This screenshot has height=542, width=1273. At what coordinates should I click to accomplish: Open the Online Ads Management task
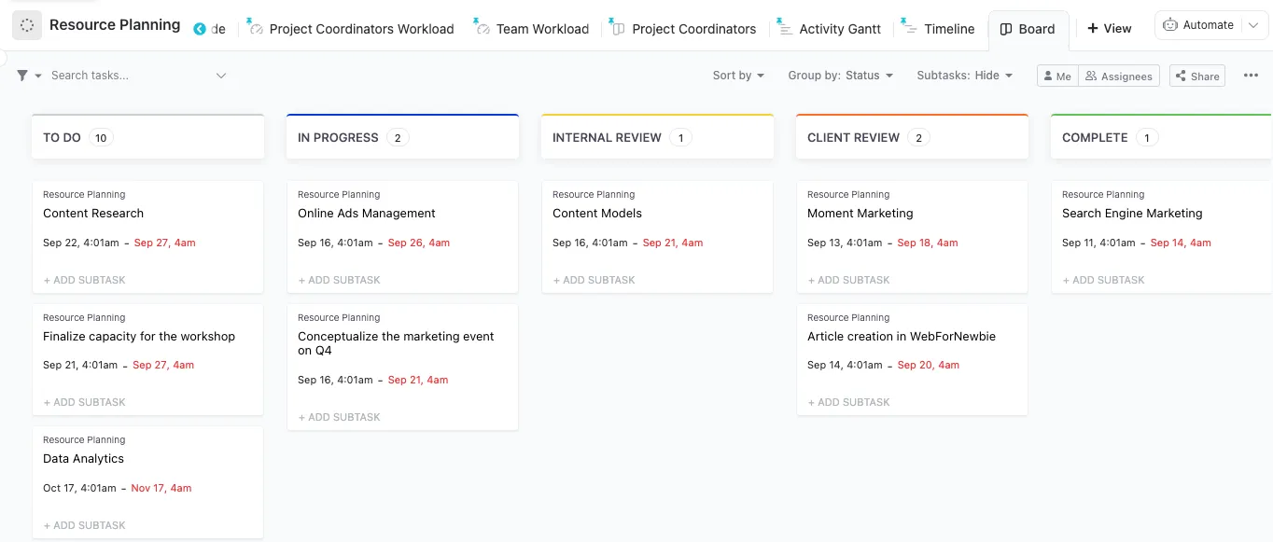pyautogui.click(x=367, y=214)
